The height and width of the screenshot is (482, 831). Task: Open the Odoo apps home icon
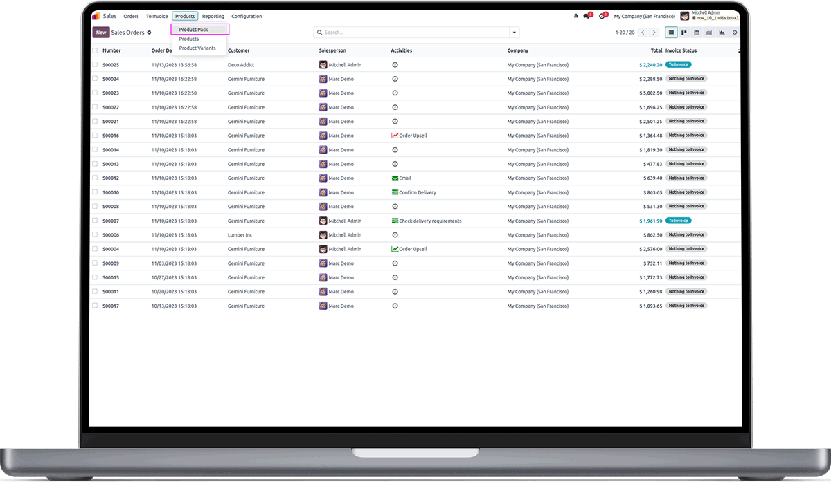[96, 16]
